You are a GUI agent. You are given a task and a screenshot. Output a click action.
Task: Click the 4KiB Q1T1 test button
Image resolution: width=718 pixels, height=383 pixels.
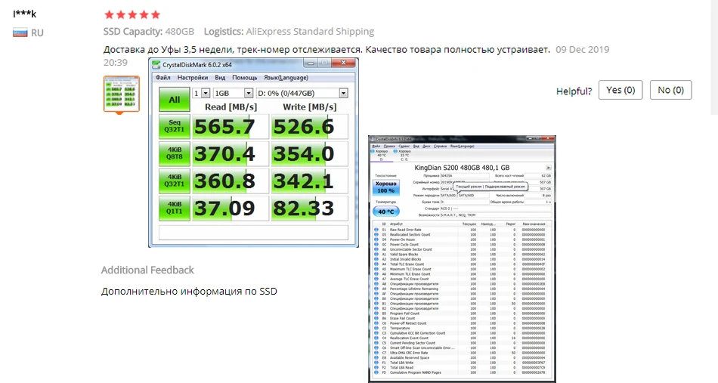[x=174, y=208]
